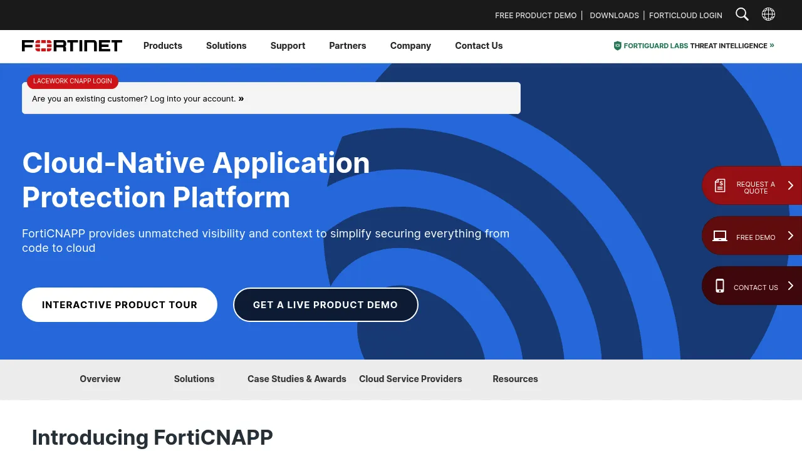802x451 pixels.
Task: Open FortiGuard Labs Threat Intelligence link
Action: tap(695, 46)
